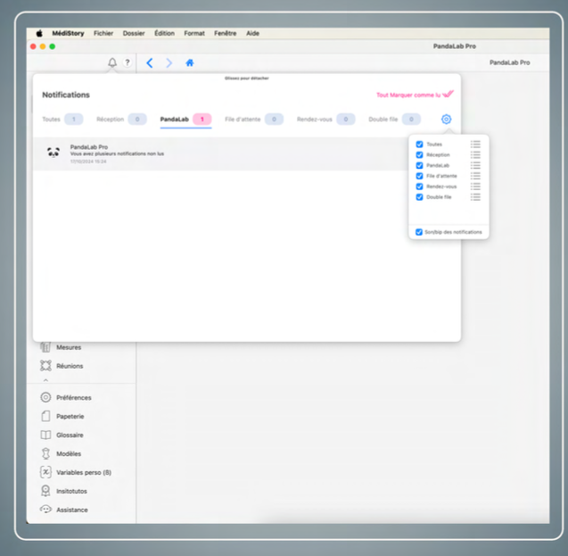The image size is (568, 556).
Task: Click the PandaLab unread count badge
Action: [x=202, y=120]
